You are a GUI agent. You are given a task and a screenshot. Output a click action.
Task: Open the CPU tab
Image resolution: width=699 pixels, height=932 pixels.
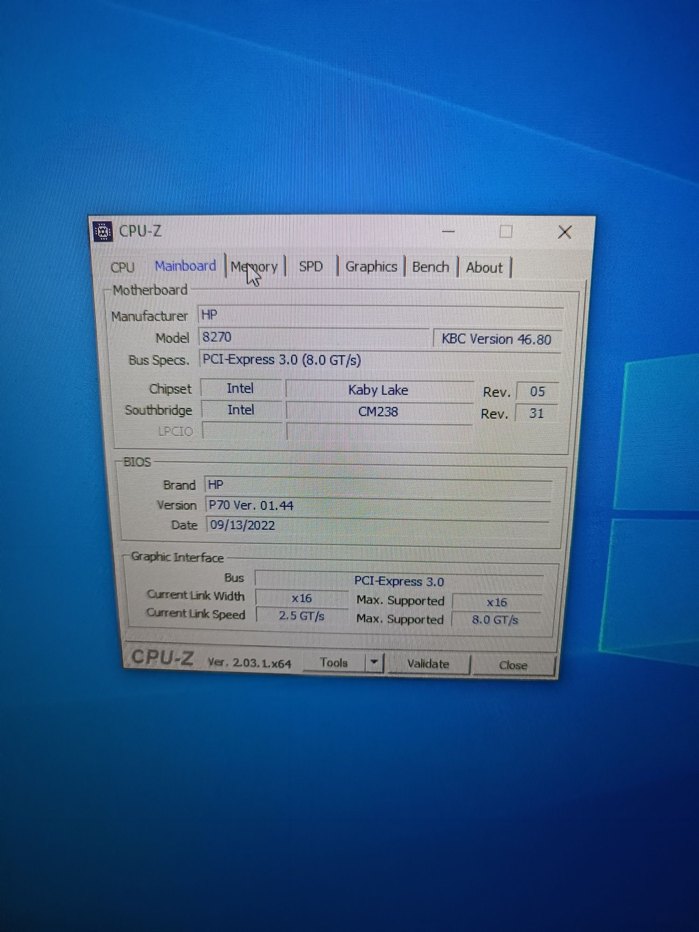[123, 267]
